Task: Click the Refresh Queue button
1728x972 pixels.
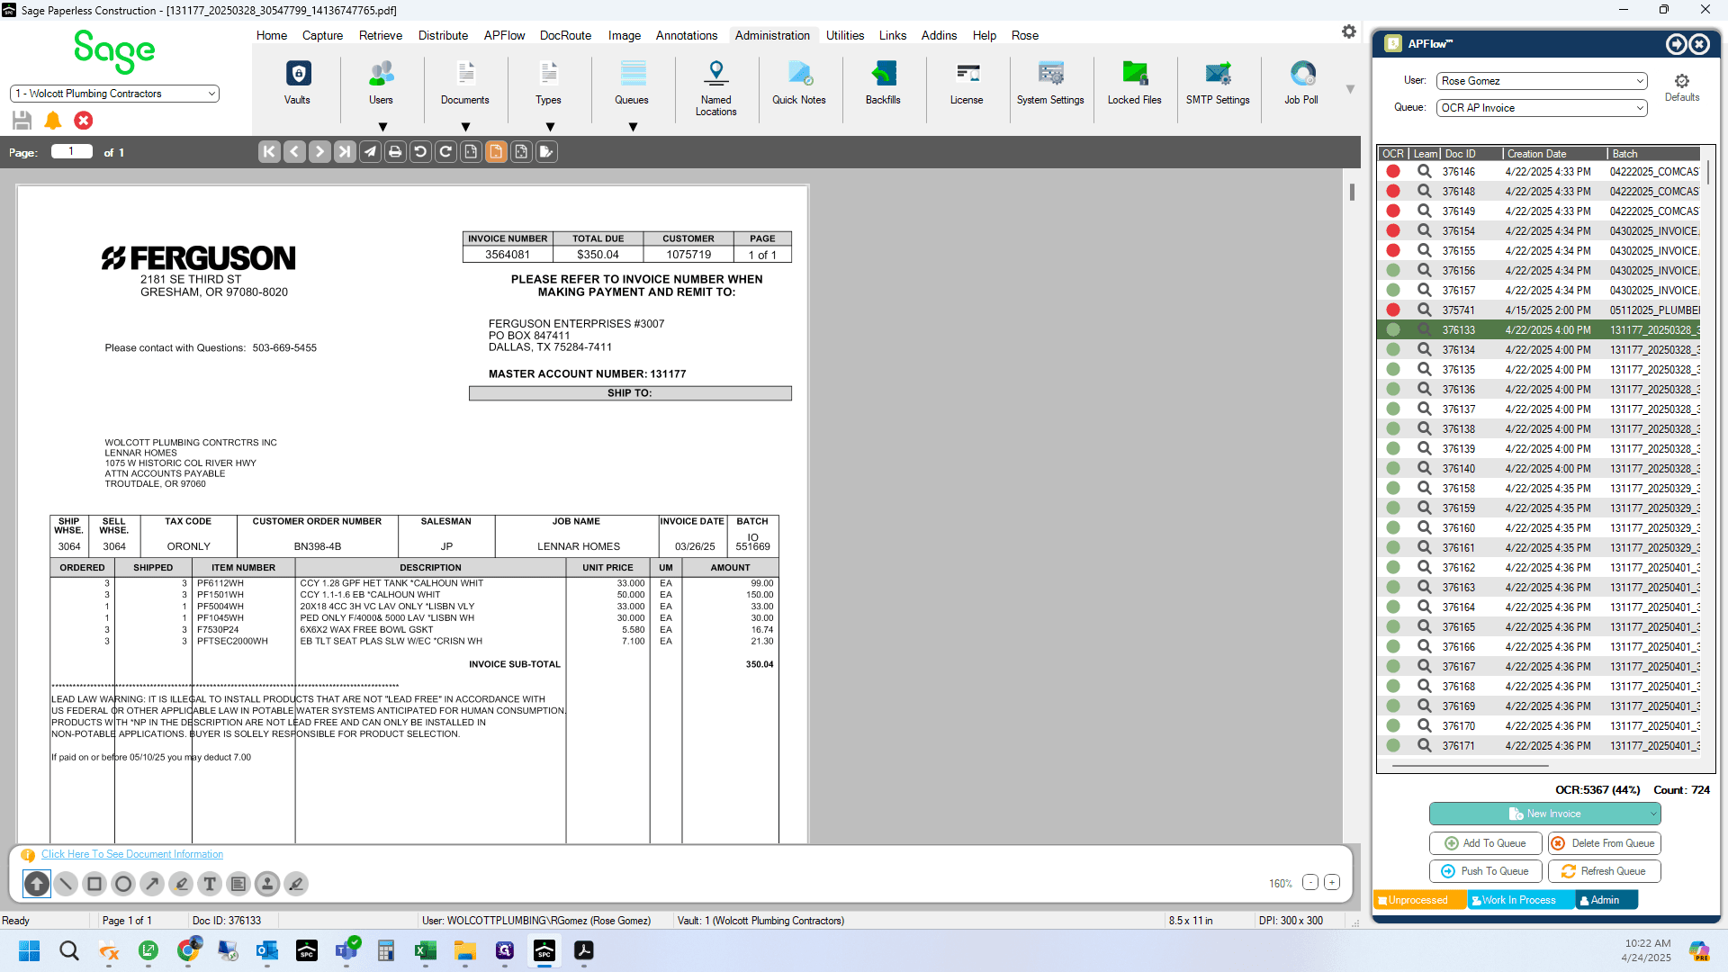Action: [1604, 871]
